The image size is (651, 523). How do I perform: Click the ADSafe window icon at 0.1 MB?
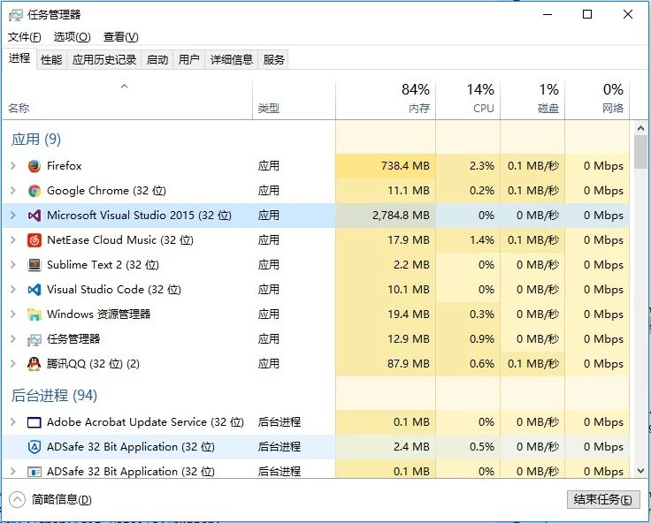coord(34,472)
